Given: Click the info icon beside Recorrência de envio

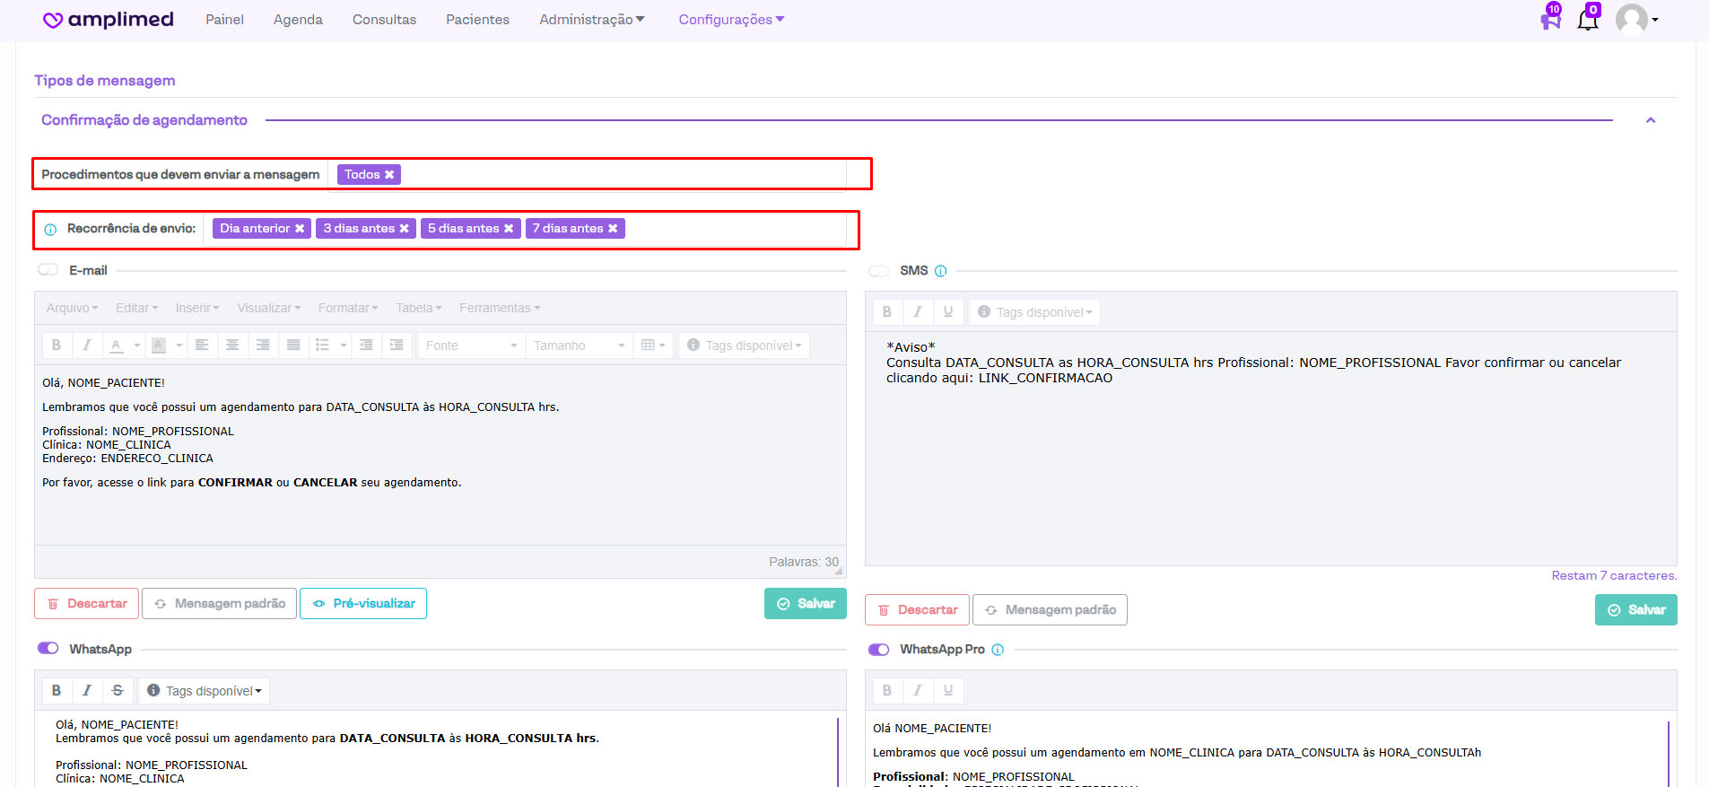Looking at the screenshot, I should click(x=51, y=230).
